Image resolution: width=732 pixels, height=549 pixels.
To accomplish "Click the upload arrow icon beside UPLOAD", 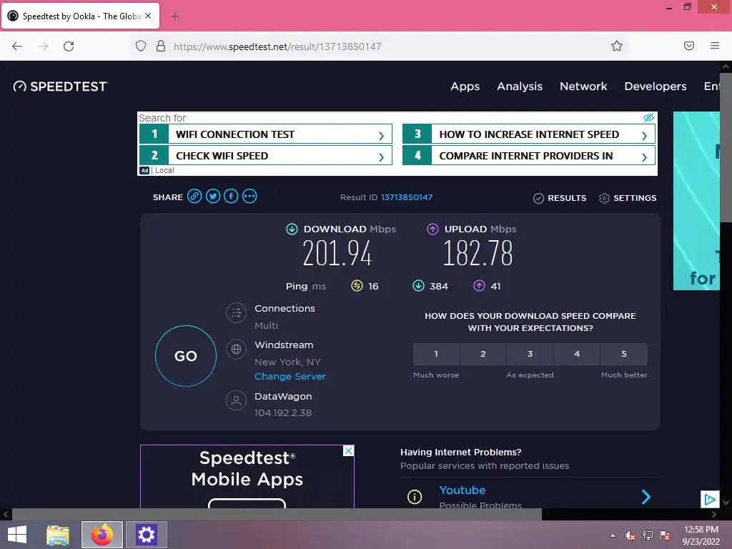I will pyautogui.click(x=432, y=229).
